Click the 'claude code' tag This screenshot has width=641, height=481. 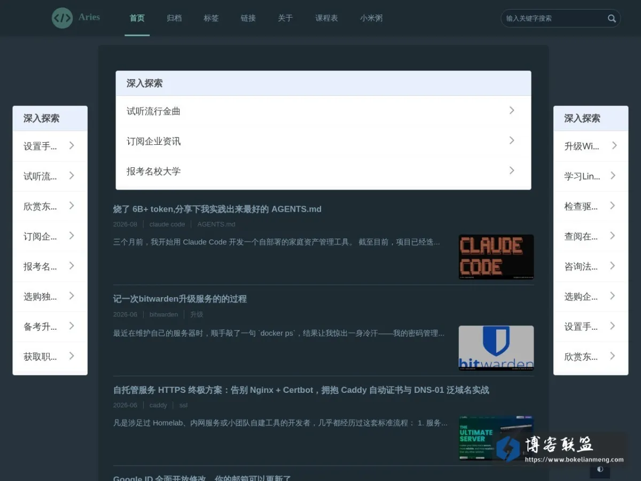167,224
